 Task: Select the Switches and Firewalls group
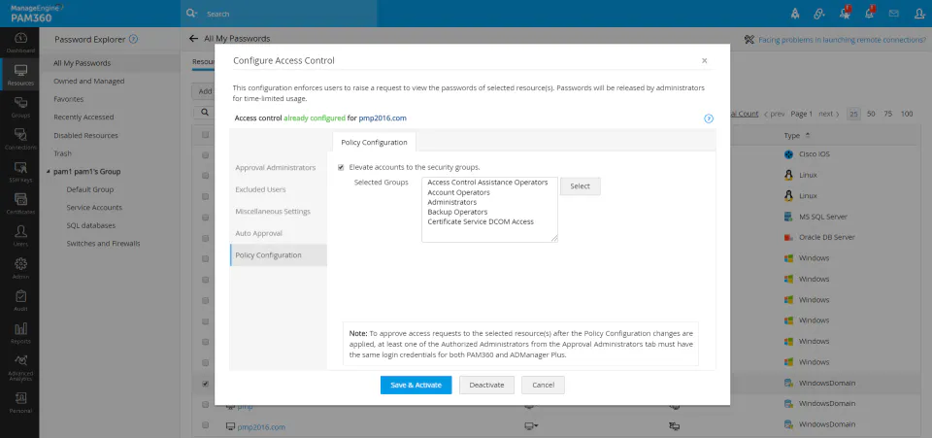103,244
